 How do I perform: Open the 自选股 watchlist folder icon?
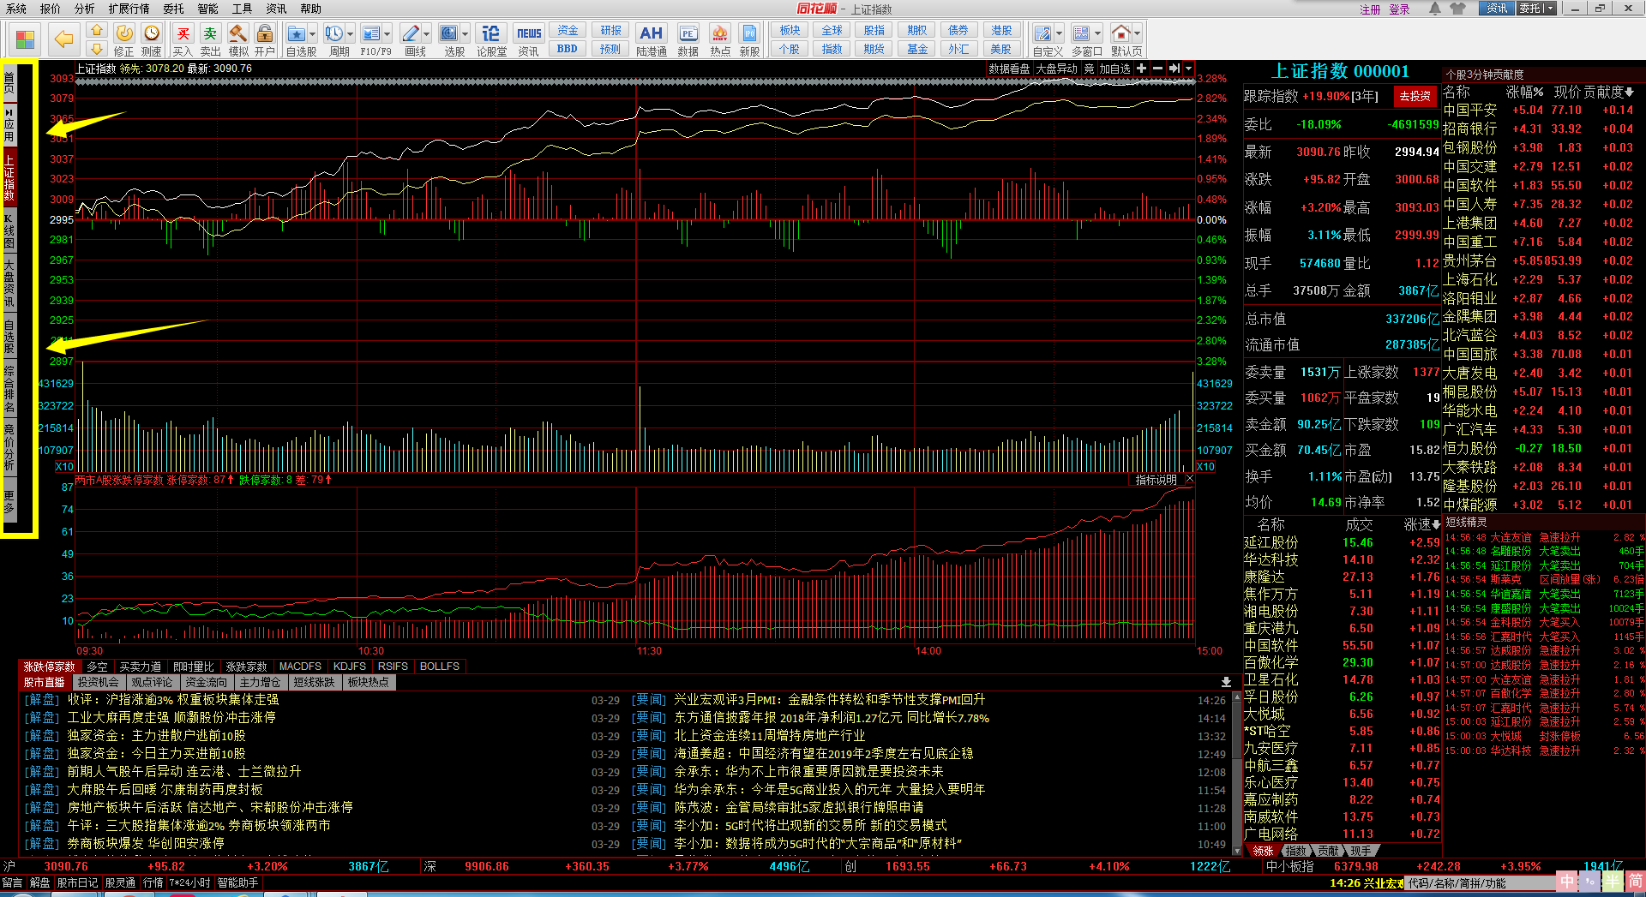pyautogui.click(x=297, y=33)
